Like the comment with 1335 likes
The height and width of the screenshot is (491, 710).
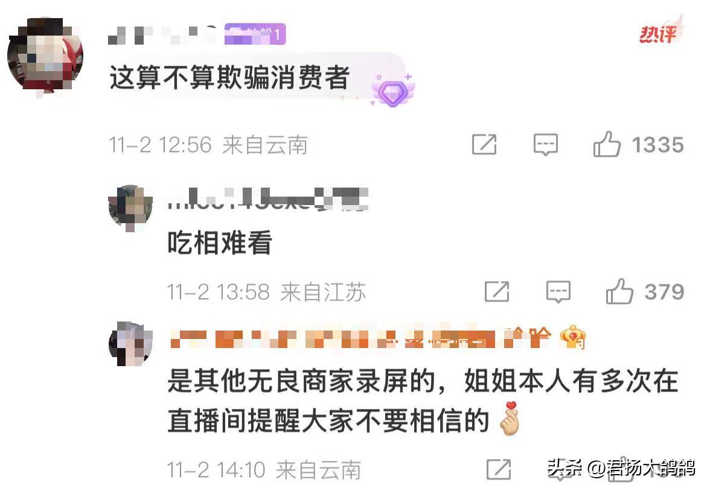[607, 144]
